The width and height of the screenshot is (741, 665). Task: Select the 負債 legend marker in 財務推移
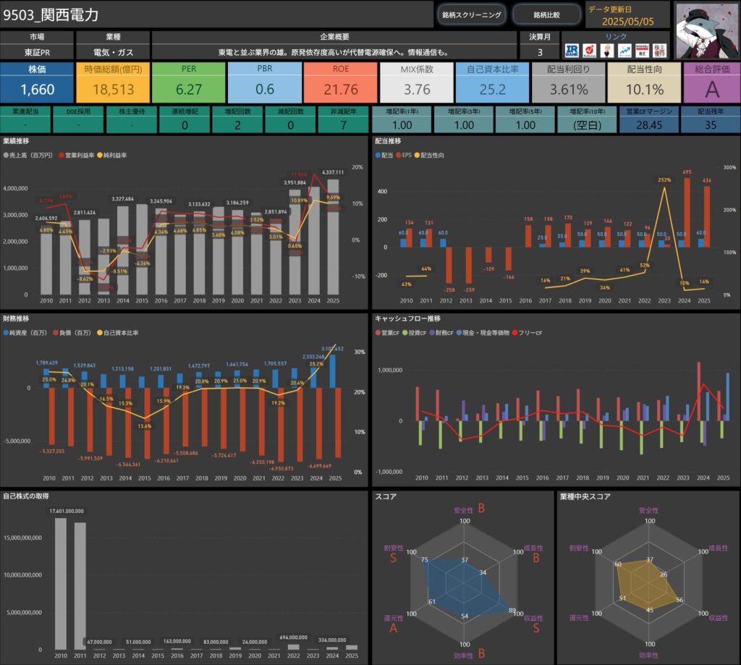click(56, 333)
